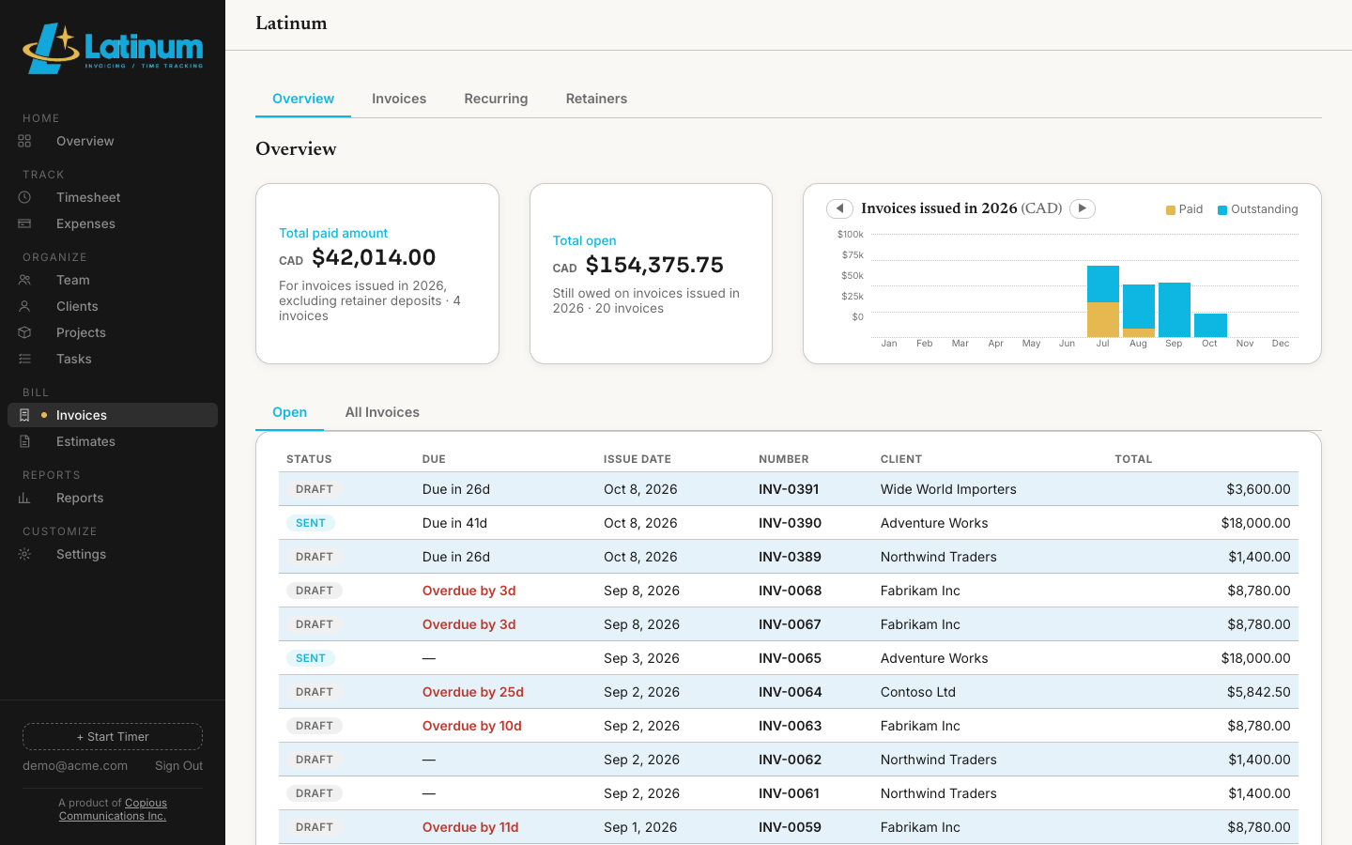Viewport: 1352px width, 845px height.
Task: Click Wide World Importers client name
Action: click(948, 489)
